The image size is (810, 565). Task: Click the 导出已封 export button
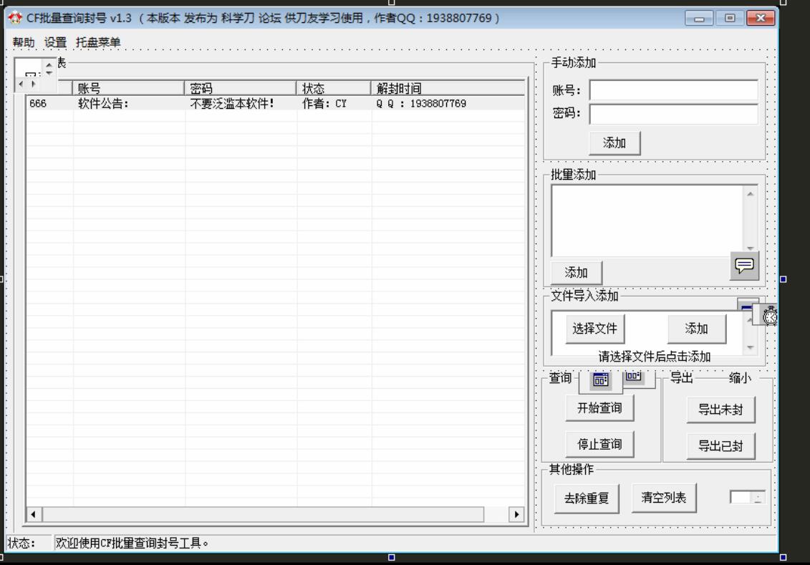tap(720, 445)
